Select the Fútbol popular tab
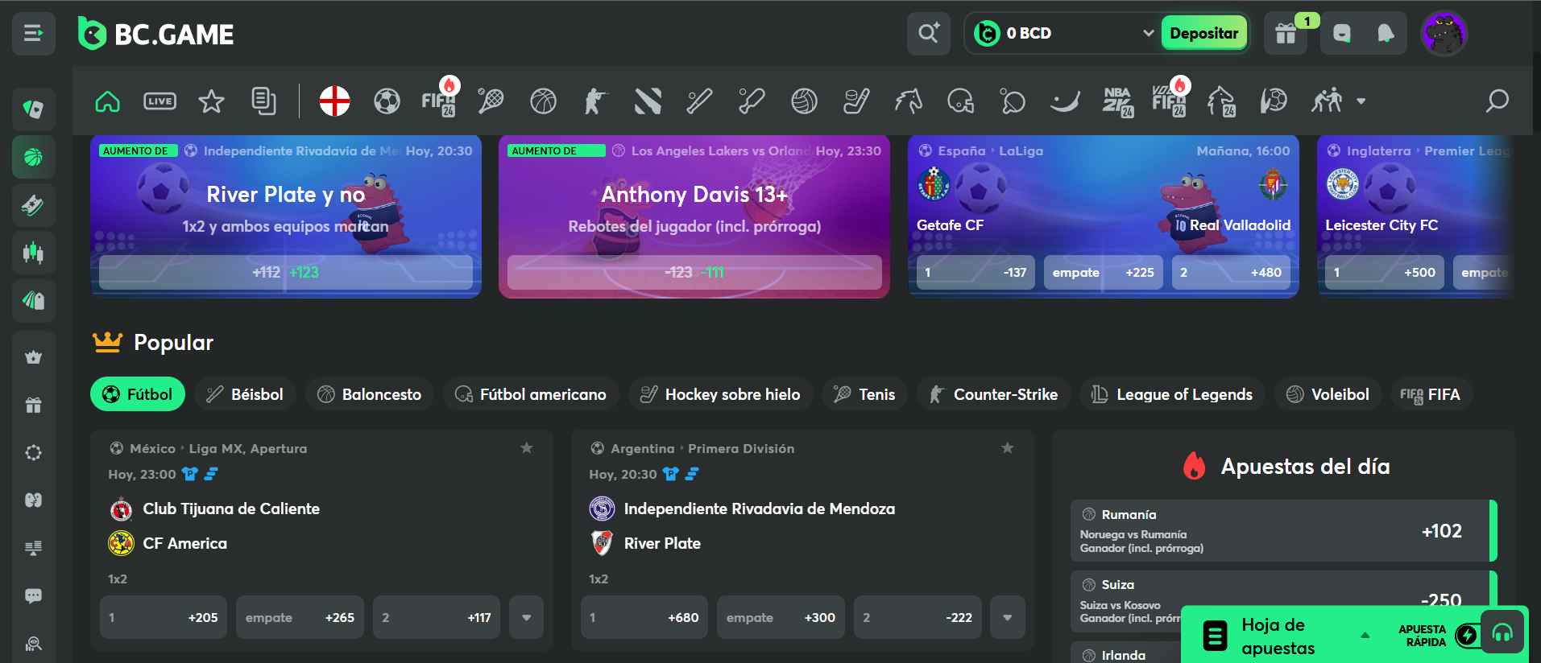This screenshot has width=1541, height=663. pyautogui.click(x=138, y=394)
